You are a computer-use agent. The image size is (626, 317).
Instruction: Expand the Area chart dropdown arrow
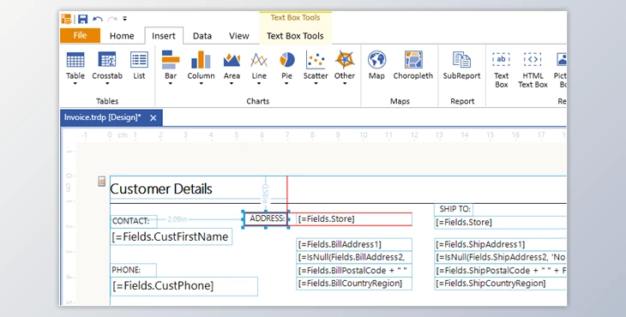232,84
